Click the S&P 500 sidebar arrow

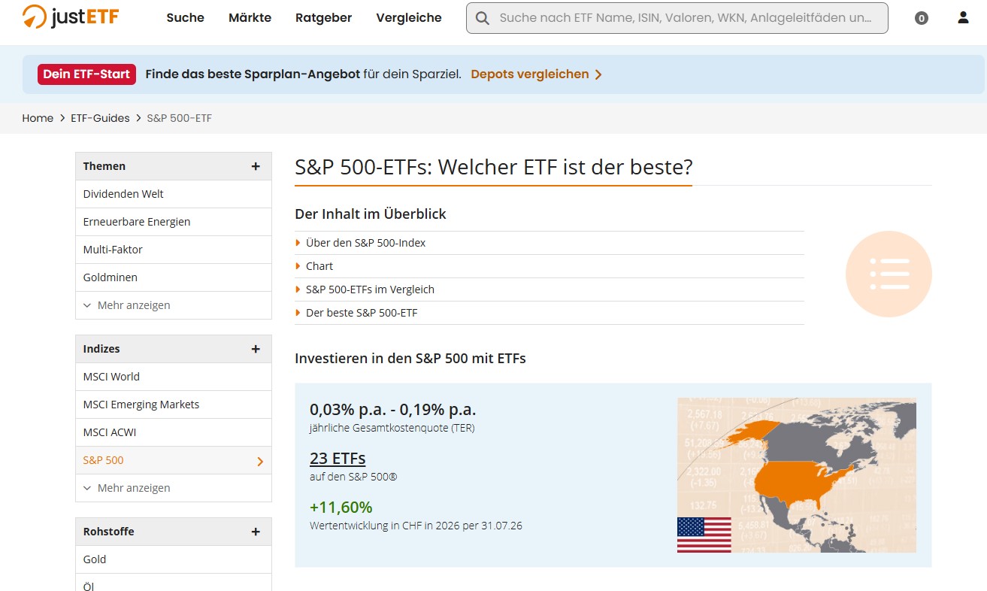pyautogui.click(x=260, y=461)
